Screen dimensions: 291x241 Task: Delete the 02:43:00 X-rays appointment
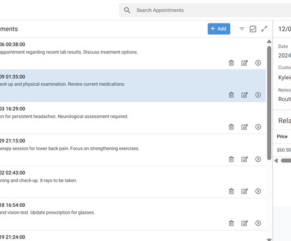pyautogui.click(x=232, y=191)
